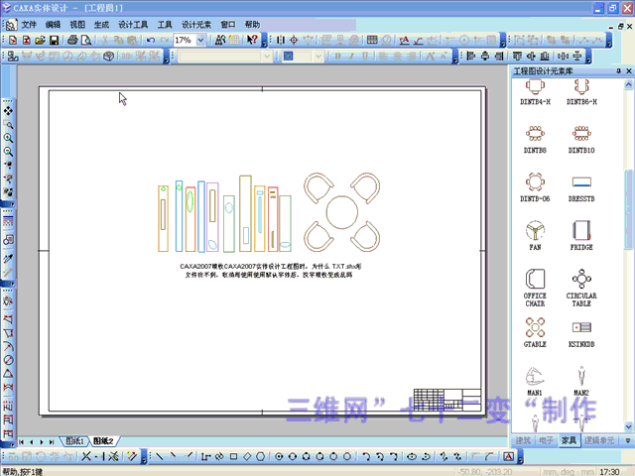Click the table grid icon in toolbar
The width and height of the screenshot is (635, 476).
click(x=372, y=40)
